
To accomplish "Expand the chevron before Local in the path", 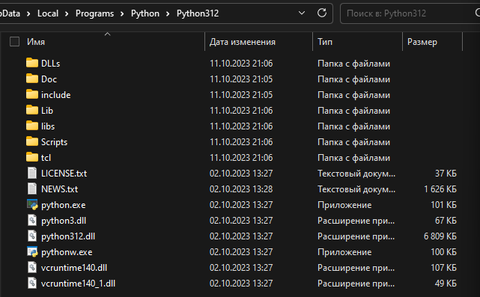I will (x=28, y=13).
